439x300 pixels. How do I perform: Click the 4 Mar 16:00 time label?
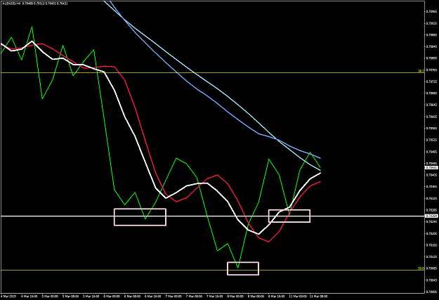tap(29, 296)
